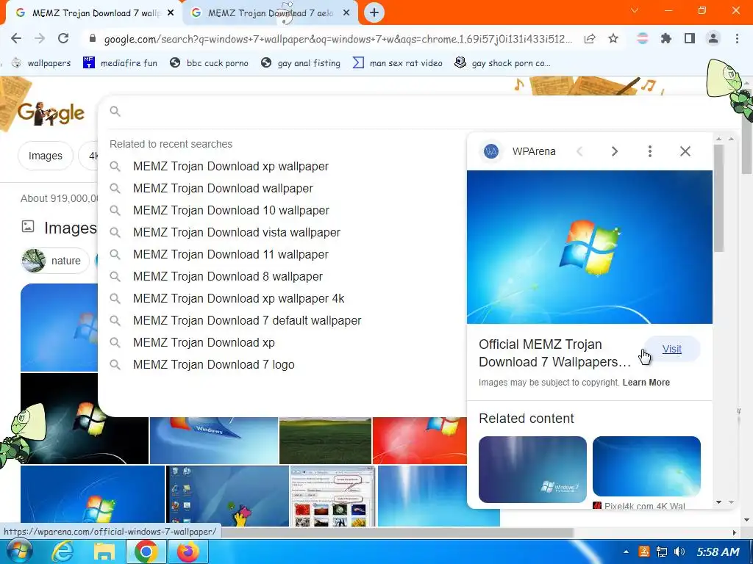Select suggestion MEMZ Trojan Download 8 wallpaper

[228, 277]
